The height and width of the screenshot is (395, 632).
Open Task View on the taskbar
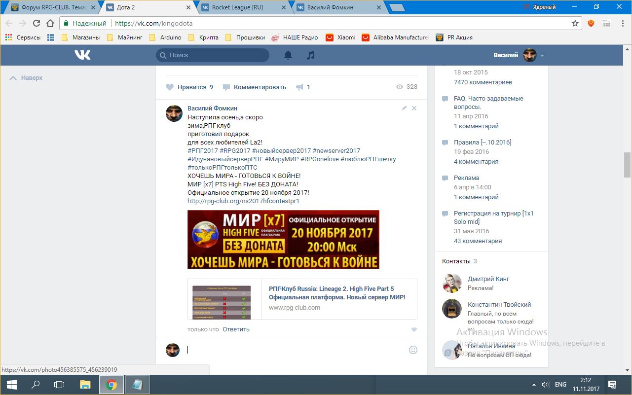point(59,385)
